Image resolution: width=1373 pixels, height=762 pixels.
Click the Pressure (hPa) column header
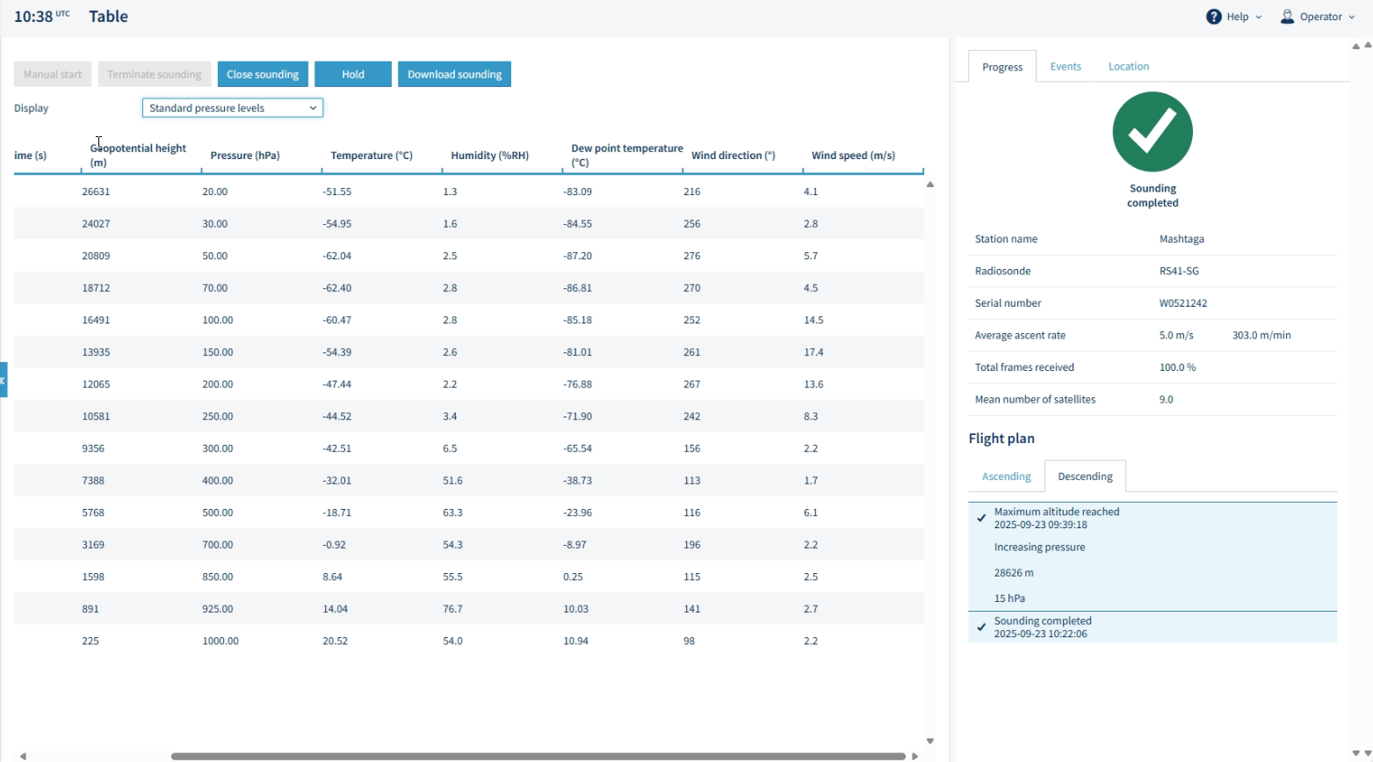[x=245, y=156]
